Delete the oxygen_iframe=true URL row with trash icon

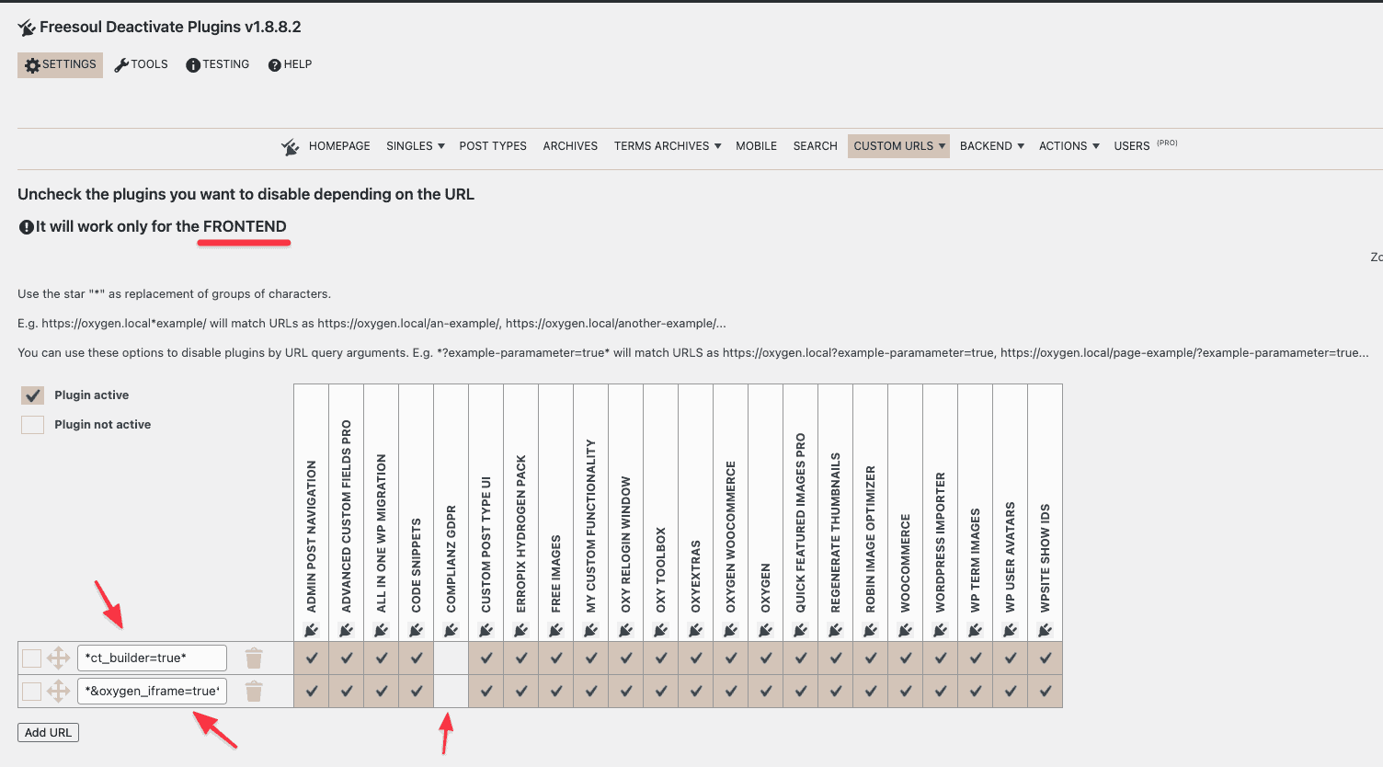click(x=255, y=691)
